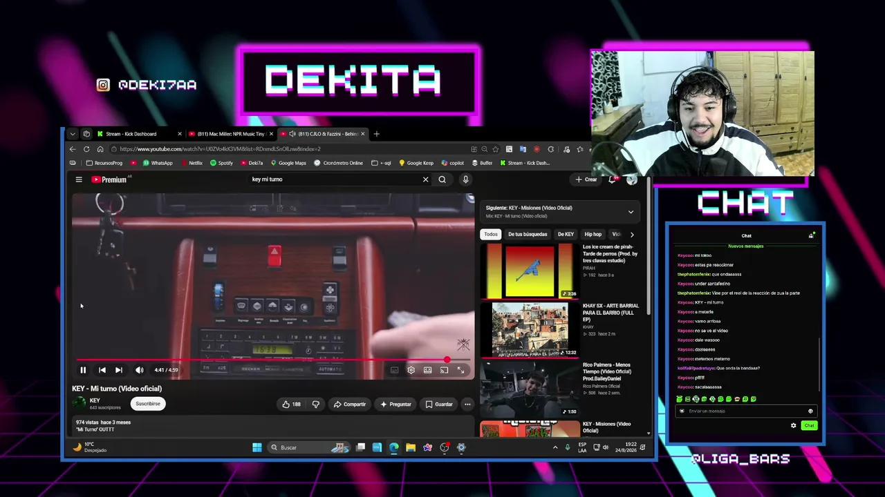This screenshot has height=497, width=885.
Task: Open the RecursosProg bookmarks folder
Action: point(104,163)
